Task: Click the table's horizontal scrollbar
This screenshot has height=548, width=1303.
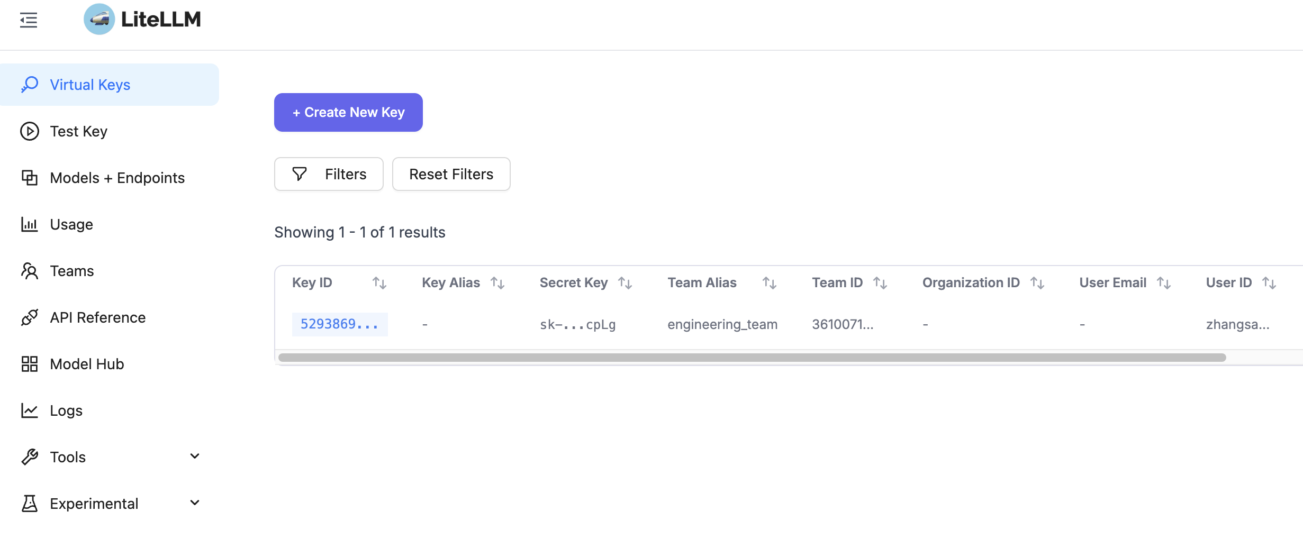Action: pos(752,358)
